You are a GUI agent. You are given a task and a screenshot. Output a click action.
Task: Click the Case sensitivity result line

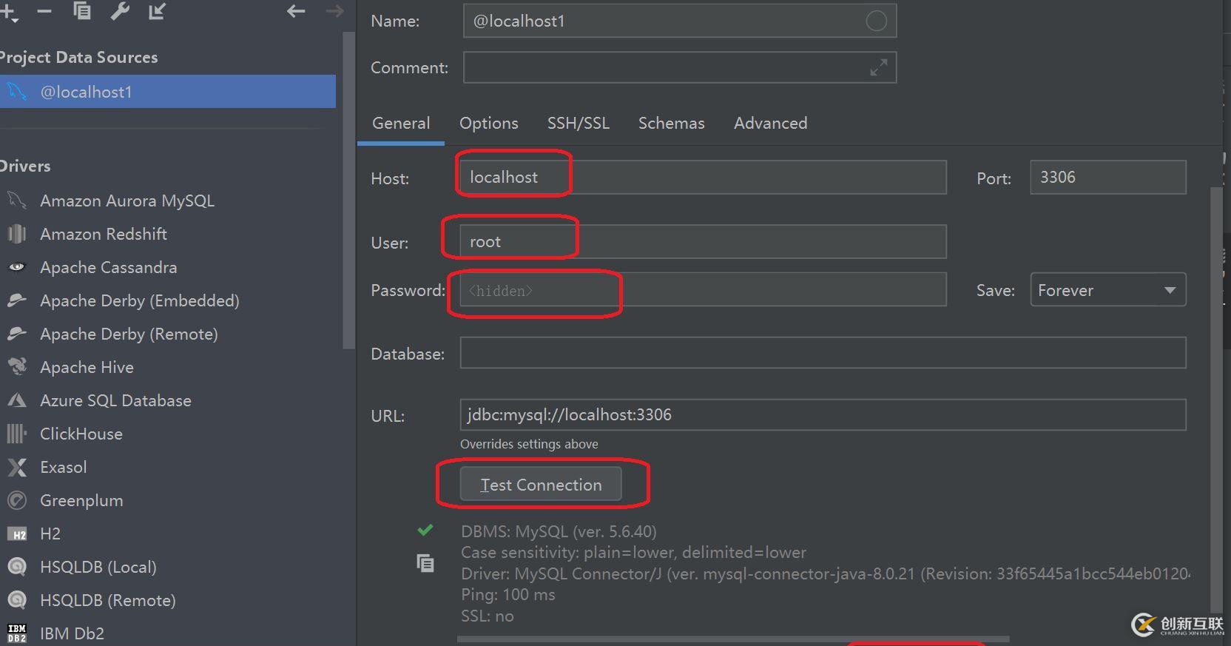[633, 552]
